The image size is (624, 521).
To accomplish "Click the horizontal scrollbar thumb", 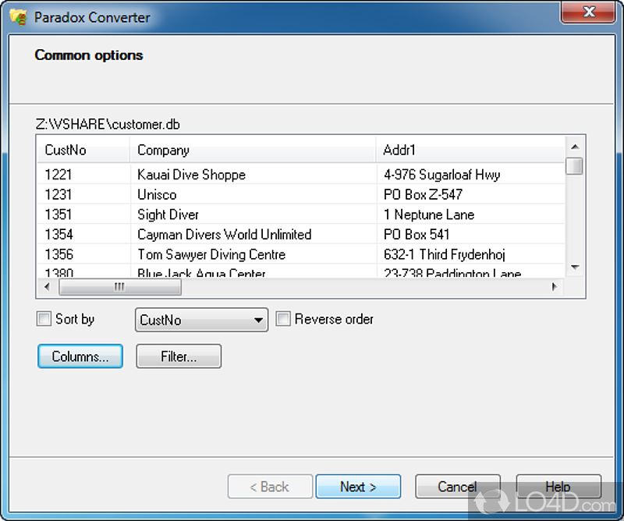I will [120, 287].
